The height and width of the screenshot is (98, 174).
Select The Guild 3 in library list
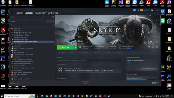pos(17,57)
